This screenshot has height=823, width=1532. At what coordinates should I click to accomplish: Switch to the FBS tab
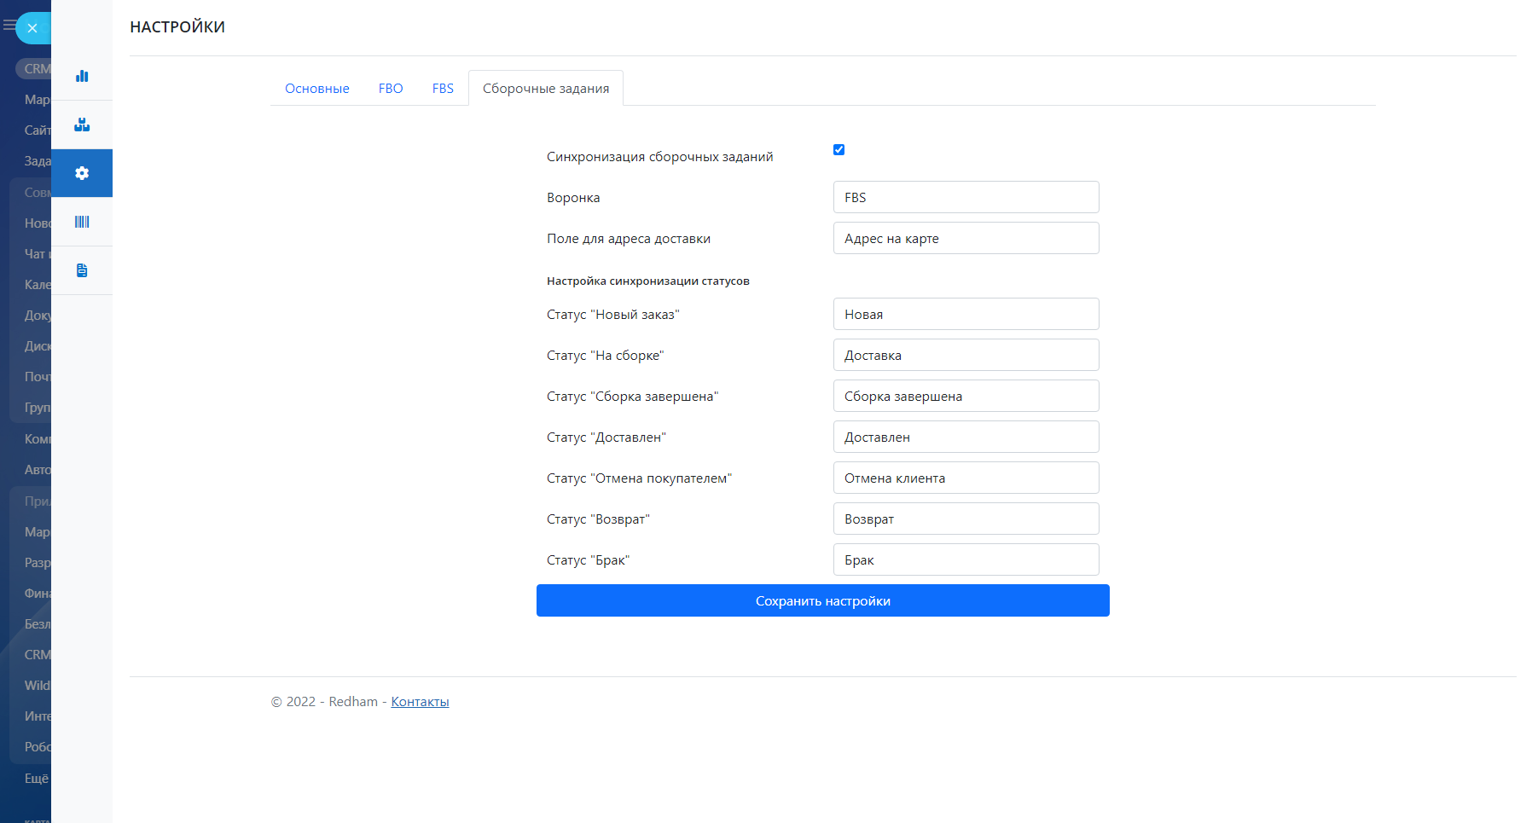click(x=443, y=89)
